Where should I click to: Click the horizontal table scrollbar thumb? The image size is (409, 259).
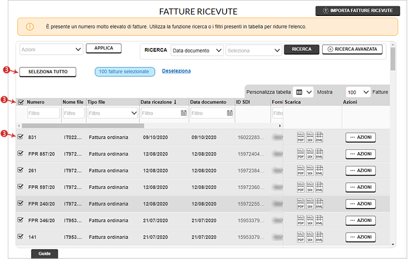tap(83, 126)
